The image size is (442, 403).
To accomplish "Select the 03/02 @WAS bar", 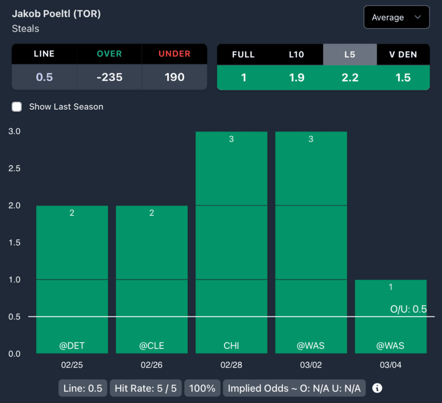I will tap(311, 242).
